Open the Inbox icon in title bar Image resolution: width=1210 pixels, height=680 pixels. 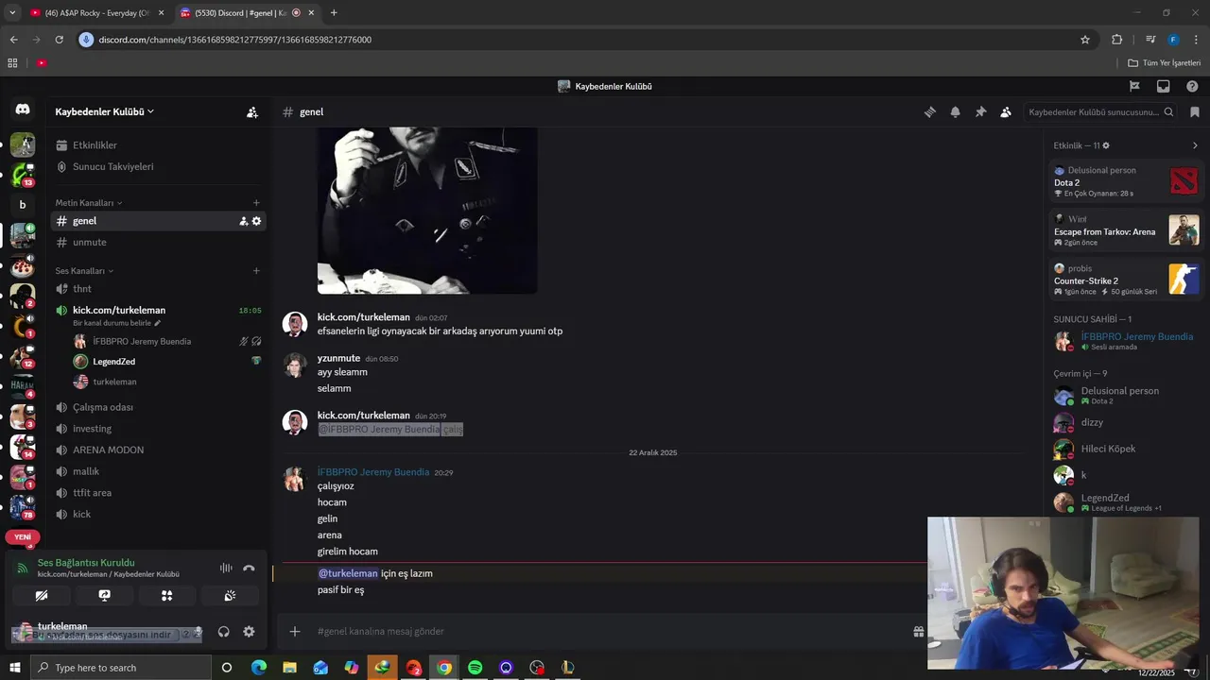point(1164,86)
